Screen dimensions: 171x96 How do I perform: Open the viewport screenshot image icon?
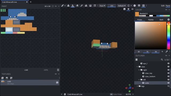(125, 9)
